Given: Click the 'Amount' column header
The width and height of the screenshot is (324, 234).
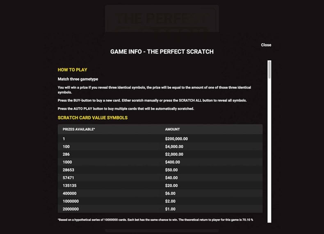Looking at the screenshot, I should [172, 129].
